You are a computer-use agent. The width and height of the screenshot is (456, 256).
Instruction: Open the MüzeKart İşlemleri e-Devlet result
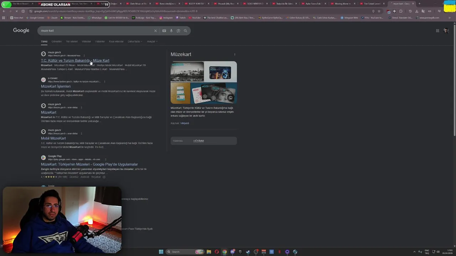56,86
